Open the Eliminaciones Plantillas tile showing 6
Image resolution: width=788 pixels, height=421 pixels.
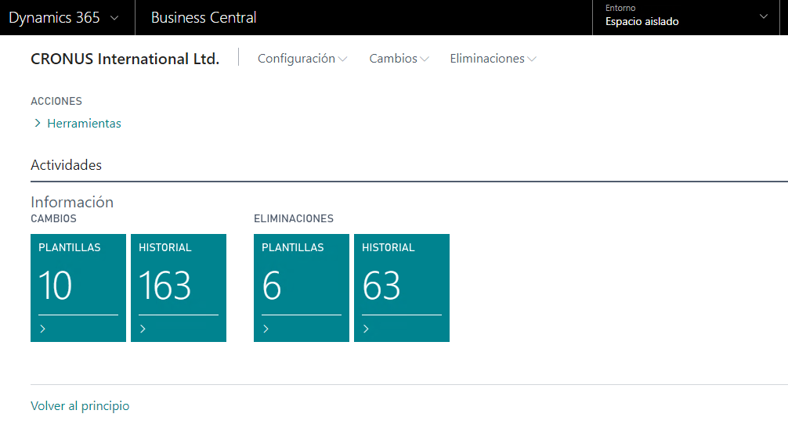pos(302,288)
